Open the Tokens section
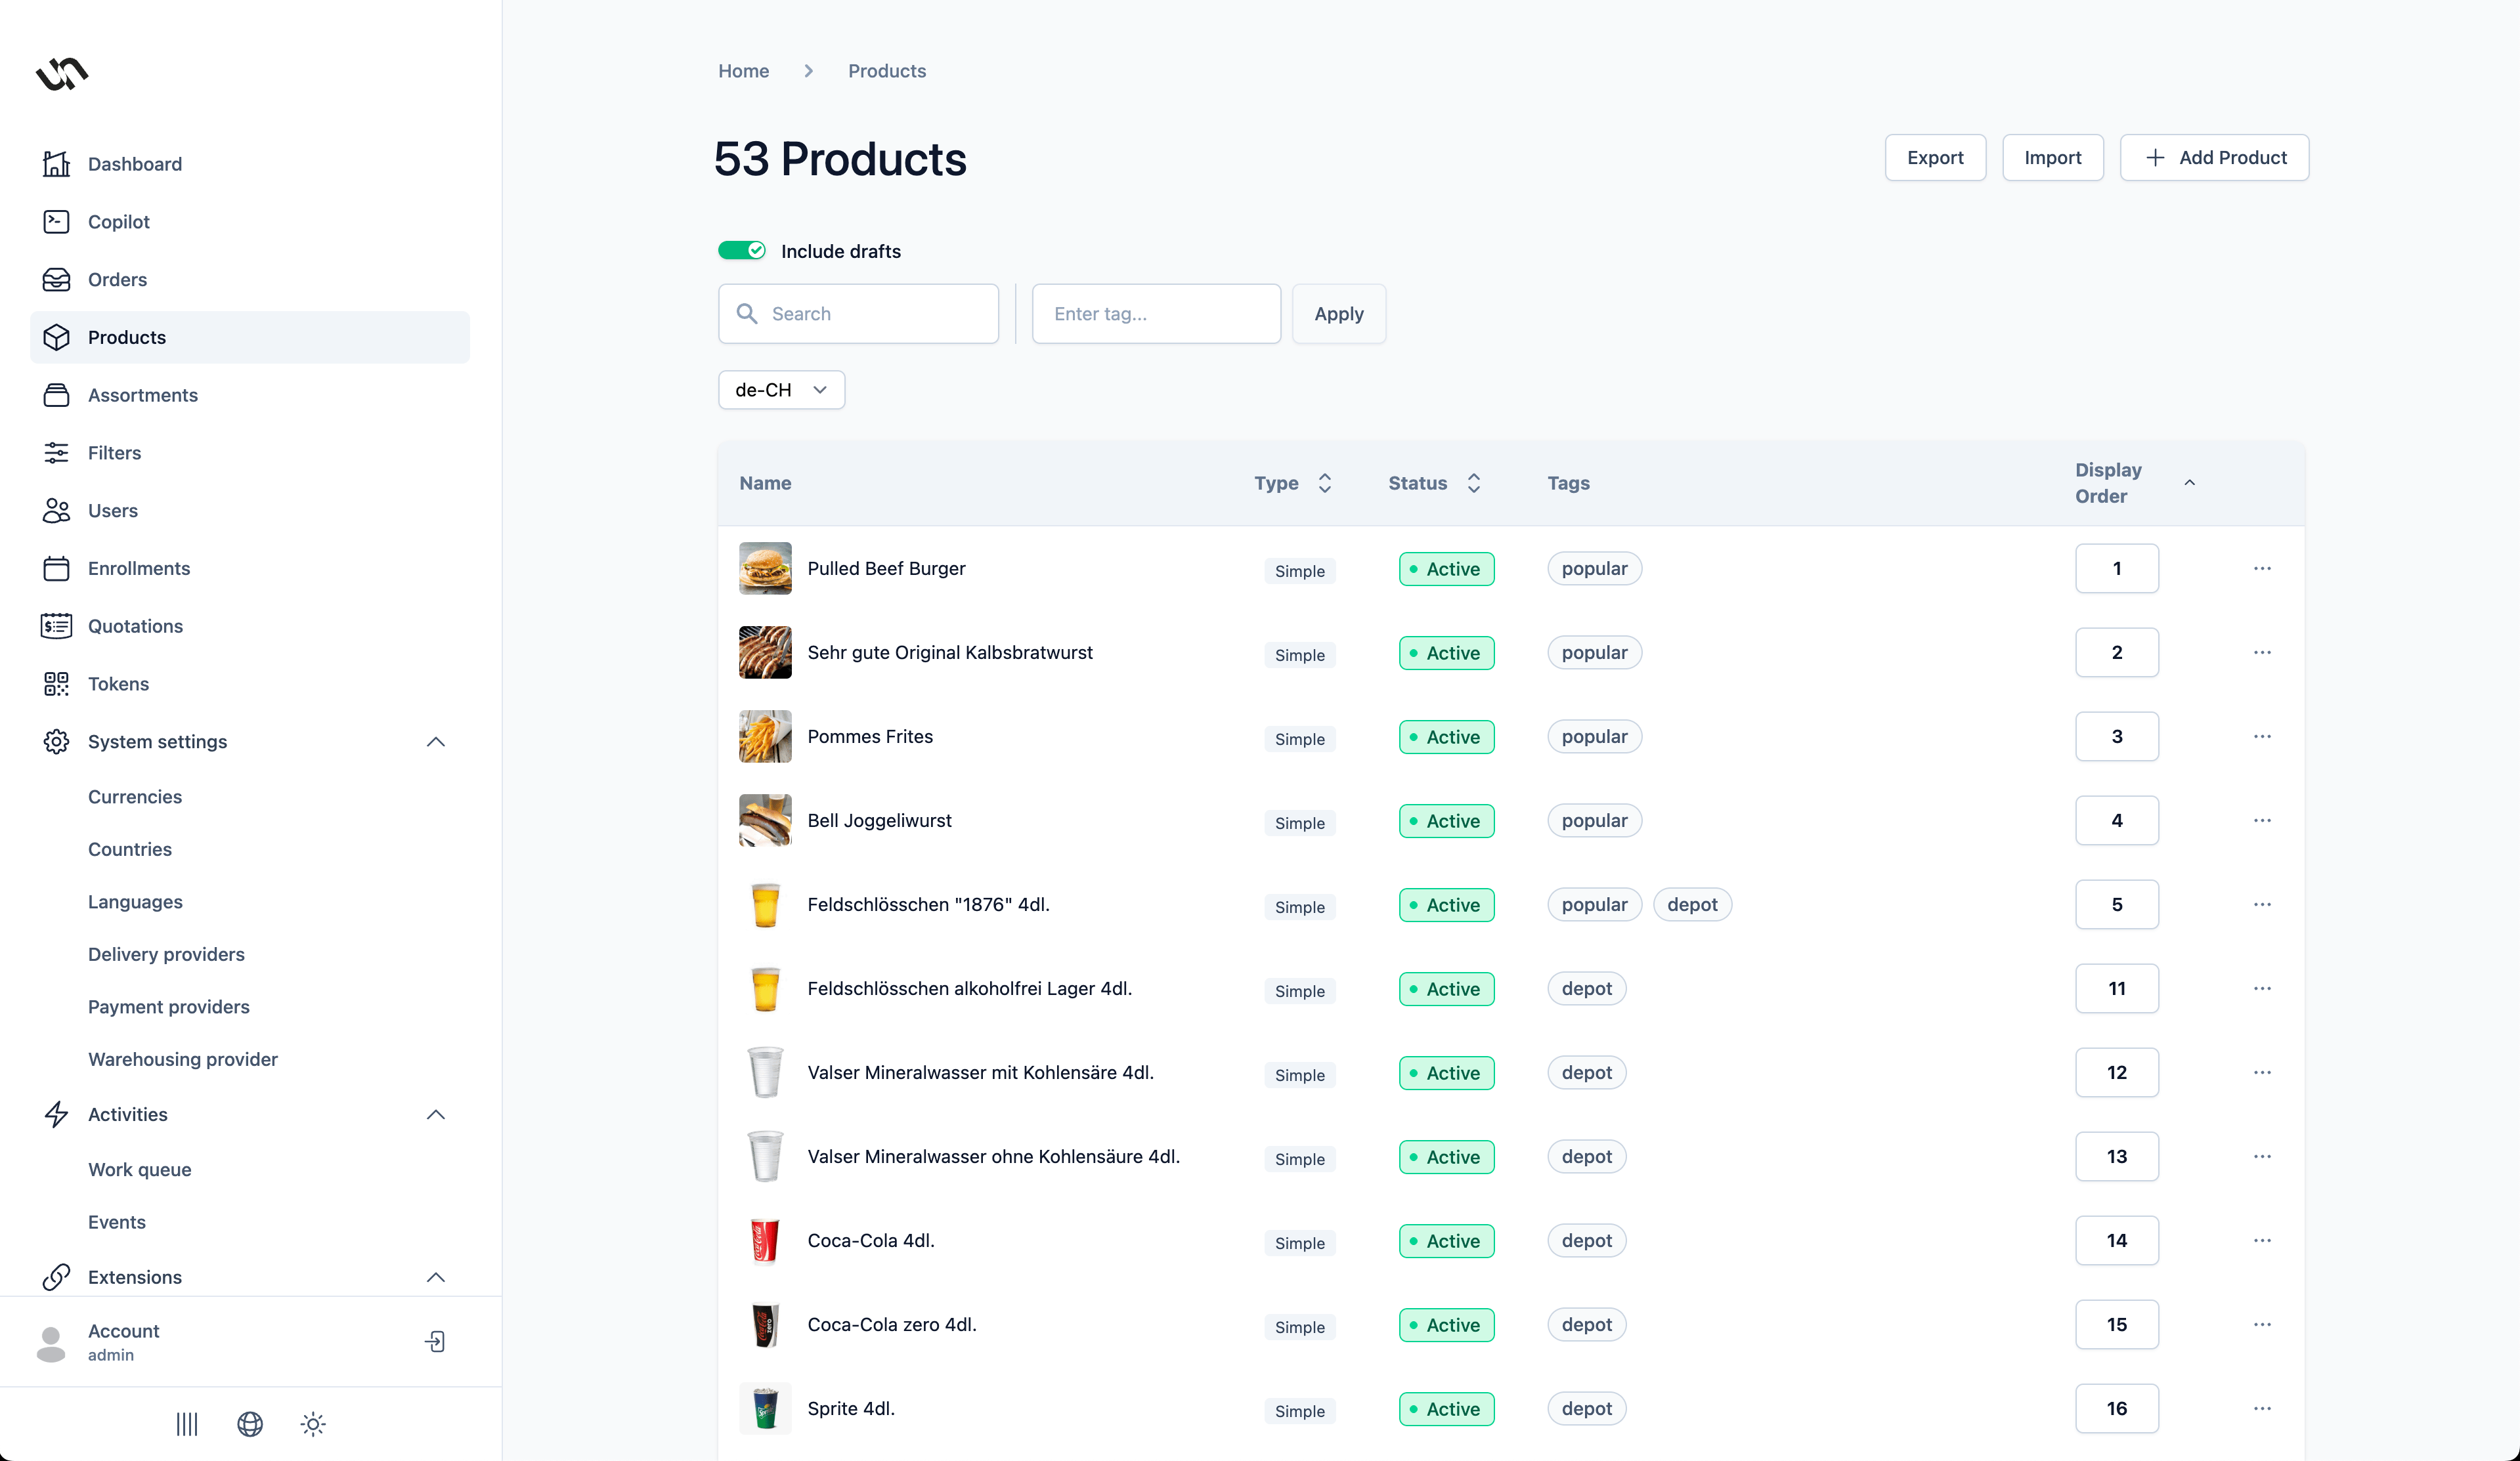Viewport: 2520px width, 1461px height. [x=117, y=683]
